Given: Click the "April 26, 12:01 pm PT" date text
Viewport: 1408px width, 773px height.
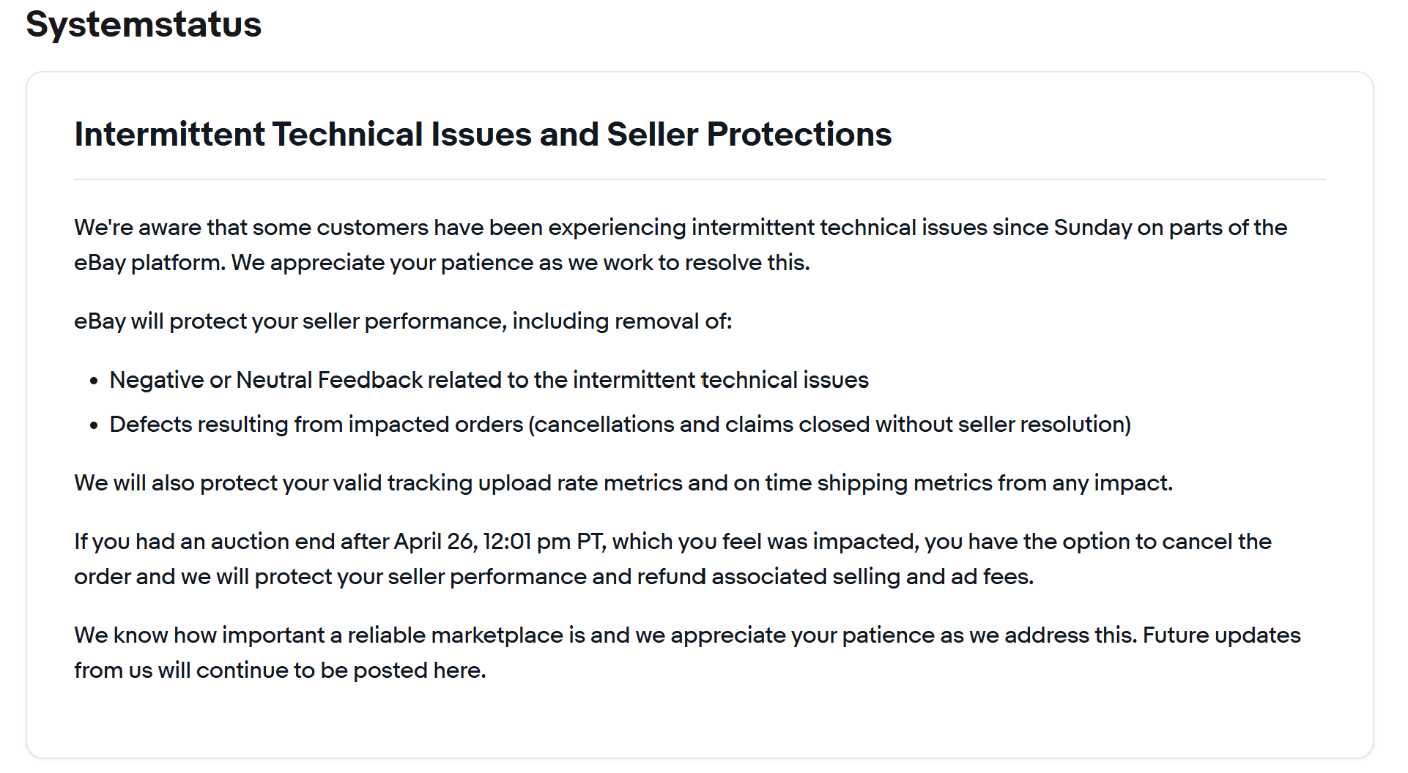Looking at the screenshot, I should (x=498, y=542).
